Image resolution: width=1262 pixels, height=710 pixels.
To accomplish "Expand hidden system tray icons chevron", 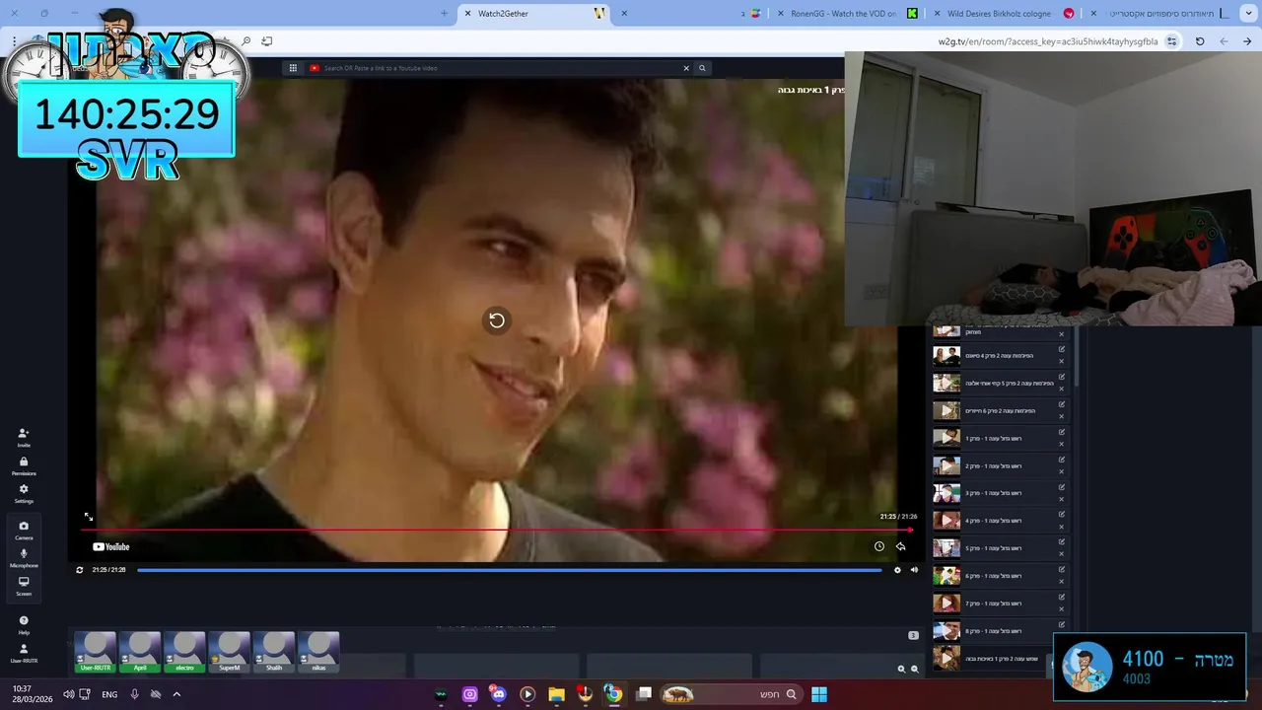I will [x=176, y=694].
